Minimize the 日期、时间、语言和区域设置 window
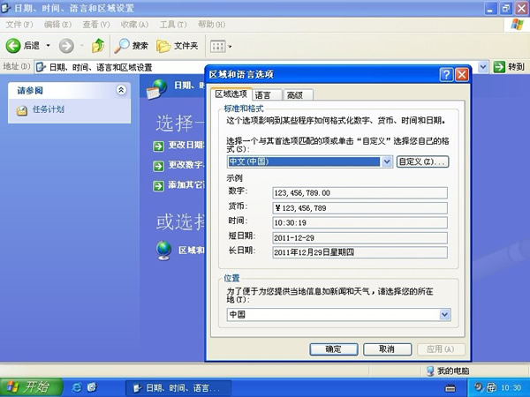530x397 pixels. pos(490,8)
